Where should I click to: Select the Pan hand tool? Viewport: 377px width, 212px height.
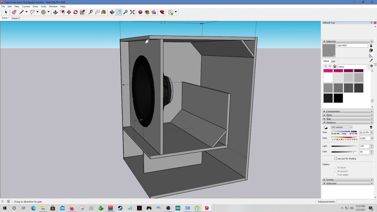pos(119,12)
